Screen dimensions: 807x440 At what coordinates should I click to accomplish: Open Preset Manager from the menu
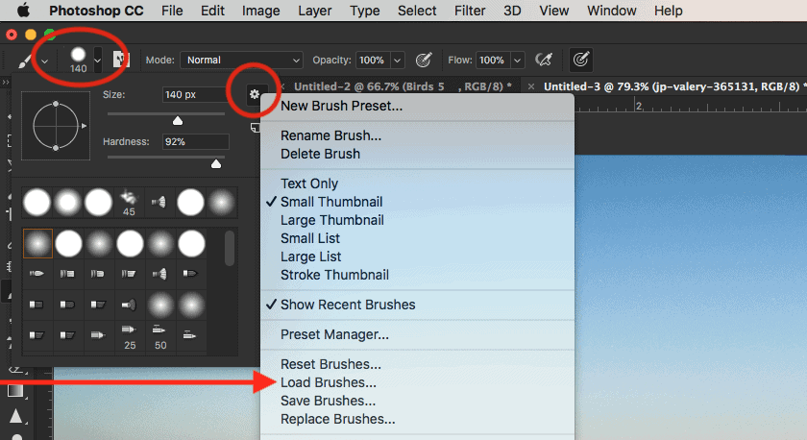click(x=334, y=334)
